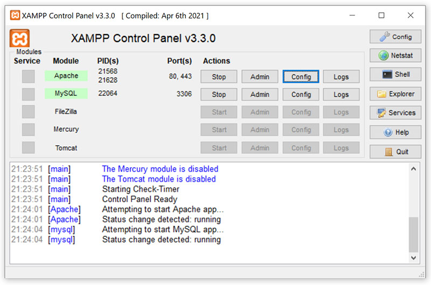This screenshot has width=431, height=285.
Task: Stop the Apache module
Action: [219, 76]
